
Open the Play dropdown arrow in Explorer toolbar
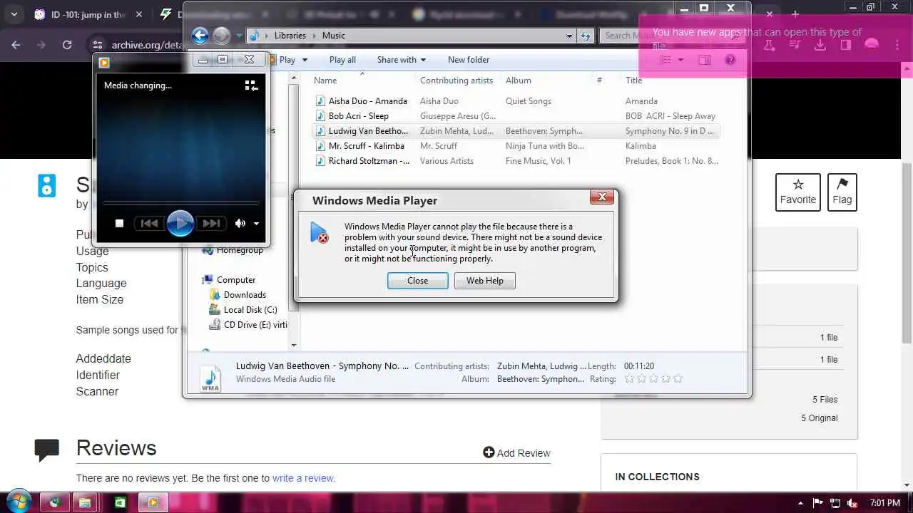305,60
